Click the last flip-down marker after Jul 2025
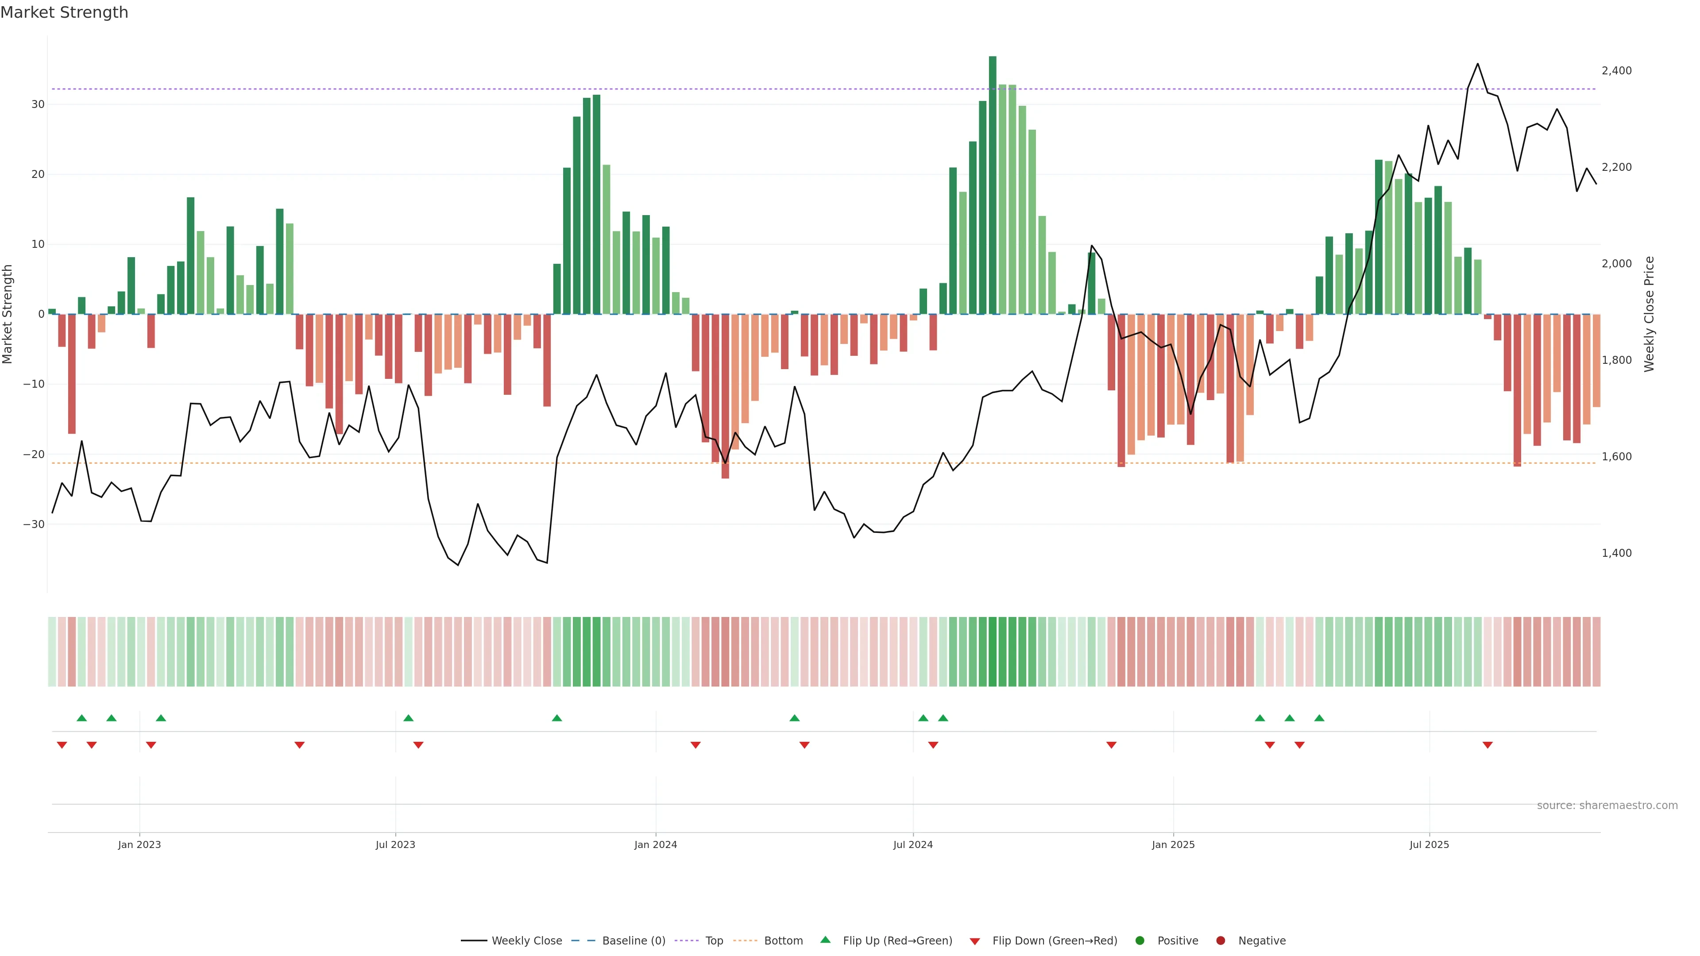The height and width of the screenshot is (956, 1700). click(x=1487, y=745)
